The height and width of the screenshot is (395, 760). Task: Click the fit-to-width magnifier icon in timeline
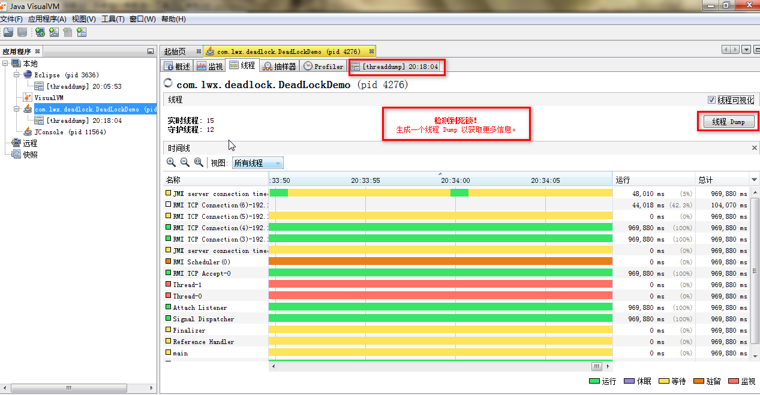(199, 162)
